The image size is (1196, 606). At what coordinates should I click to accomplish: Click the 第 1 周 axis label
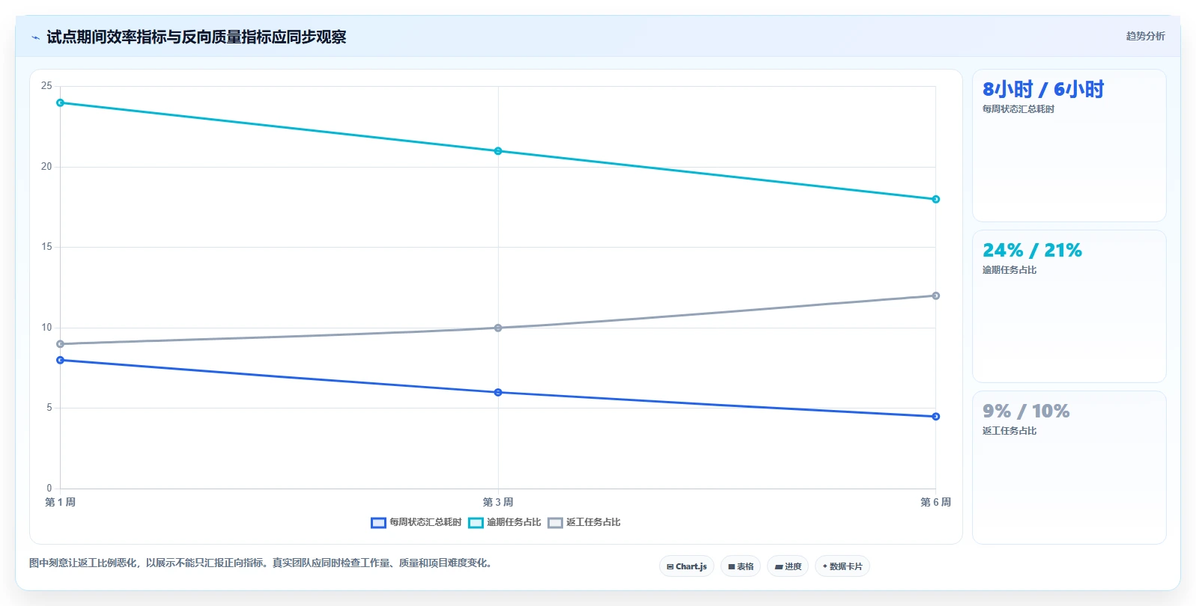[60, 502]
